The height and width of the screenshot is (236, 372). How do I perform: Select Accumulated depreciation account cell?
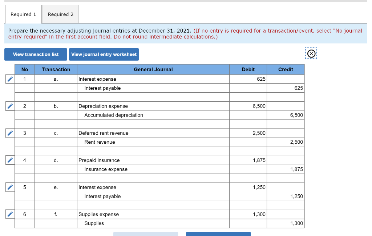[153, 115]
